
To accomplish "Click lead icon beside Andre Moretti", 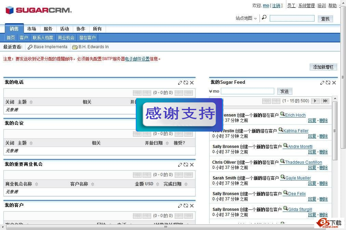I will coord(285,146).
